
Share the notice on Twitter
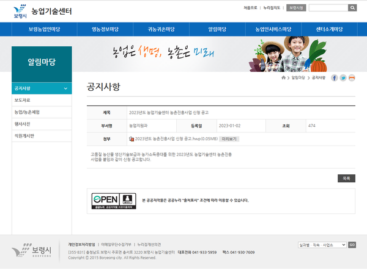[x=343, y=78]
